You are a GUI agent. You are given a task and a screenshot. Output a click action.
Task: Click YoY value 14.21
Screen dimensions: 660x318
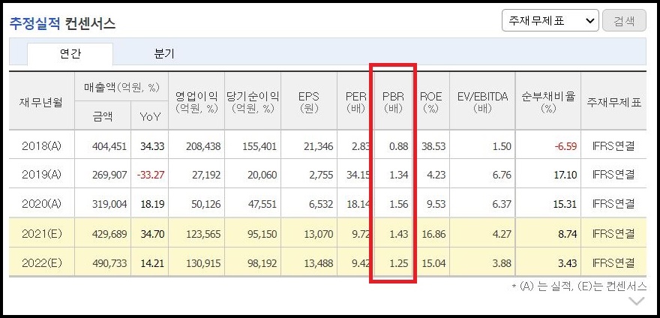pyautogui.click(x=152, y=264)
